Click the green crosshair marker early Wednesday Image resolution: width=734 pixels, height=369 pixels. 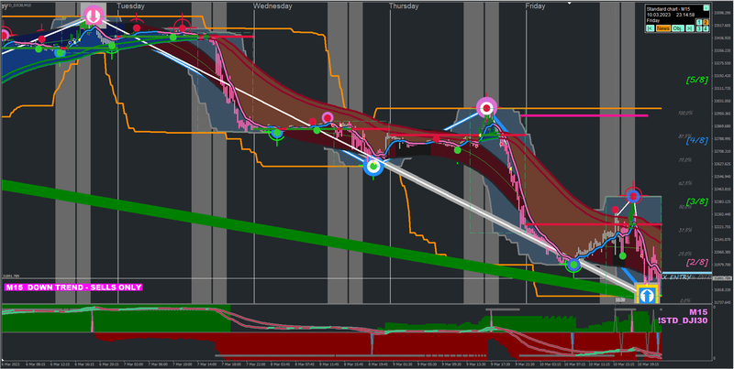click(277, 133)
